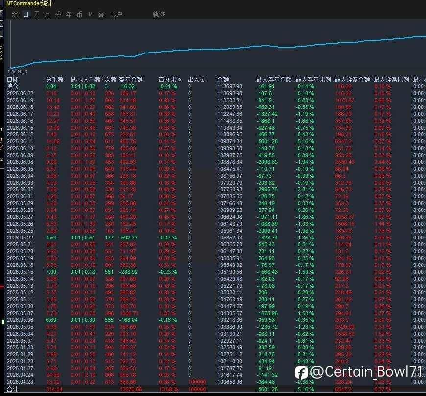Screen dimensions: 426x396
Task: Click the max drawdown value -2995.76
Action: click(x=267, y=189)
